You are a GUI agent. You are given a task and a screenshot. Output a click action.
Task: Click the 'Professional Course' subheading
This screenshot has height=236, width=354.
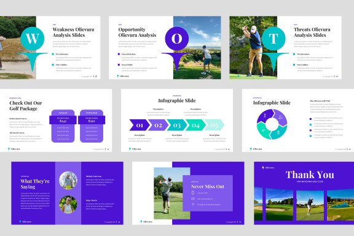(x=18, y=119)
